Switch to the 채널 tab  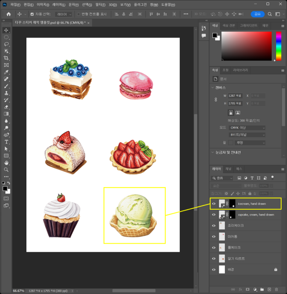coord(228,169)
